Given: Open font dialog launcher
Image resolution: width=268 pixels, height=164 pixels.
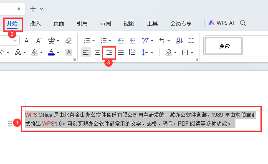Looking at the screenshot, I should [x=74, y=59].
